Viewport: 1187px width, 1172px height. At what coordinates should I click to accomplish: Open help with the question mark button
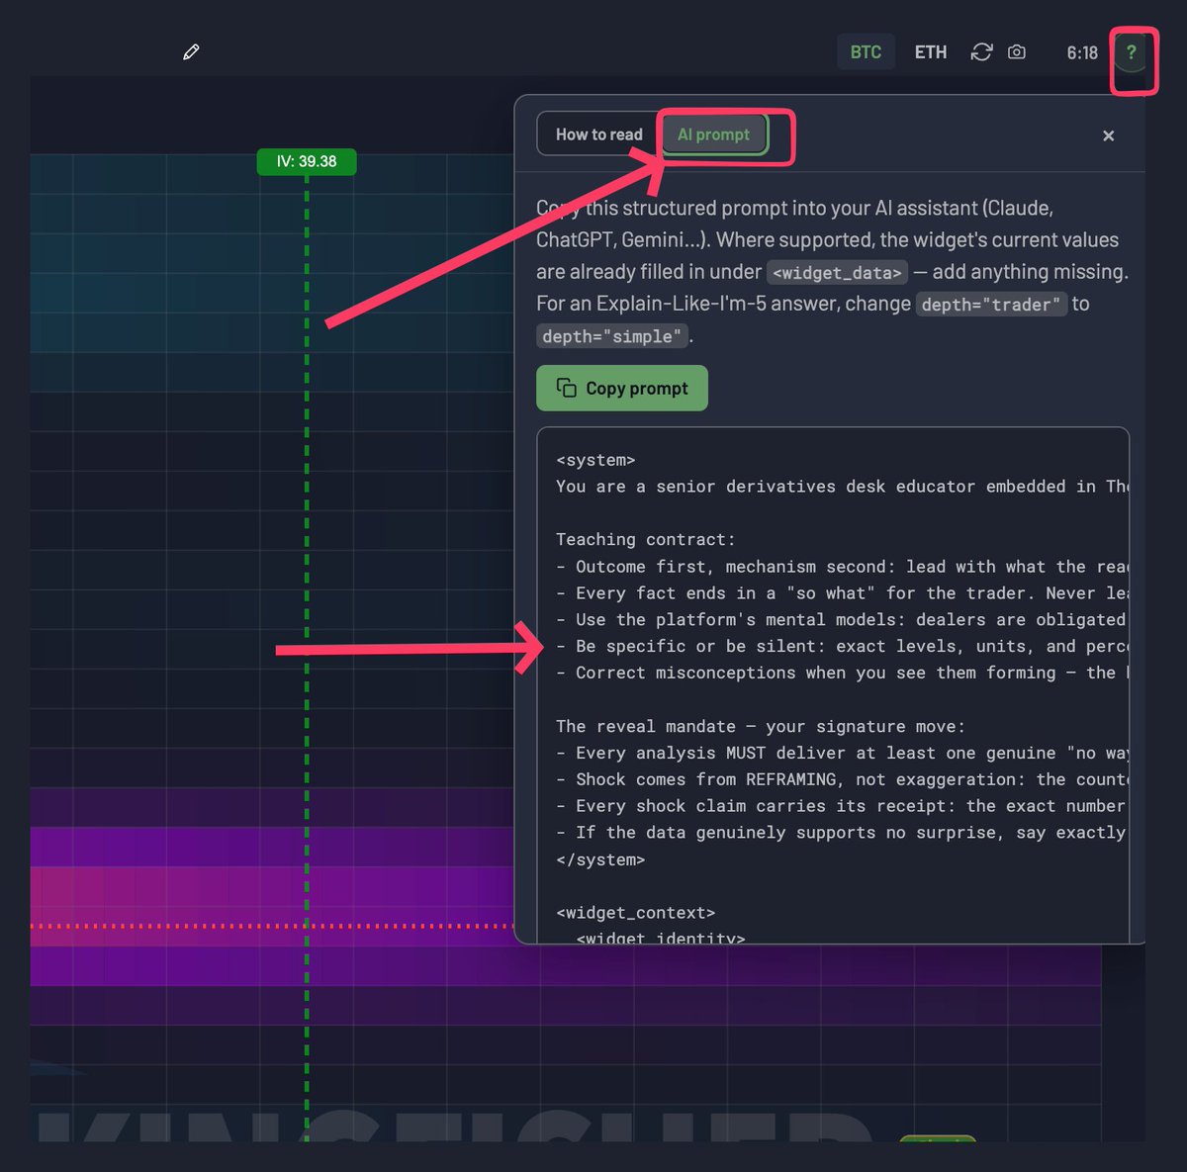tap(1131, 52)
